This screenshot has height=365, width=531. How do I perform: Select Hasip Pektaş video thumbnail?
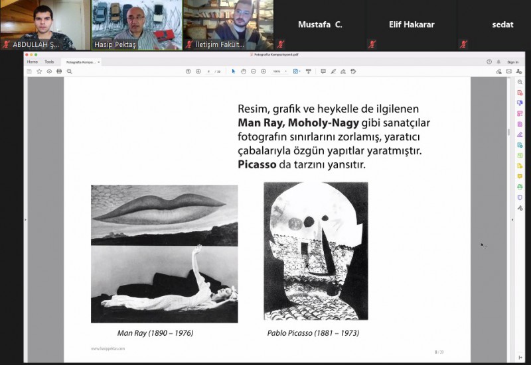pyautogui.click(x=136, y=25)
